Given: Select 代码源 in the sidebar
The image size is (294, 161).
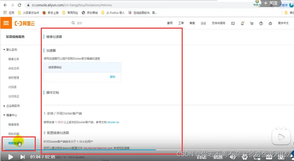Looking at the screenshot, I should pyautogui.click(x=12, y=87).
